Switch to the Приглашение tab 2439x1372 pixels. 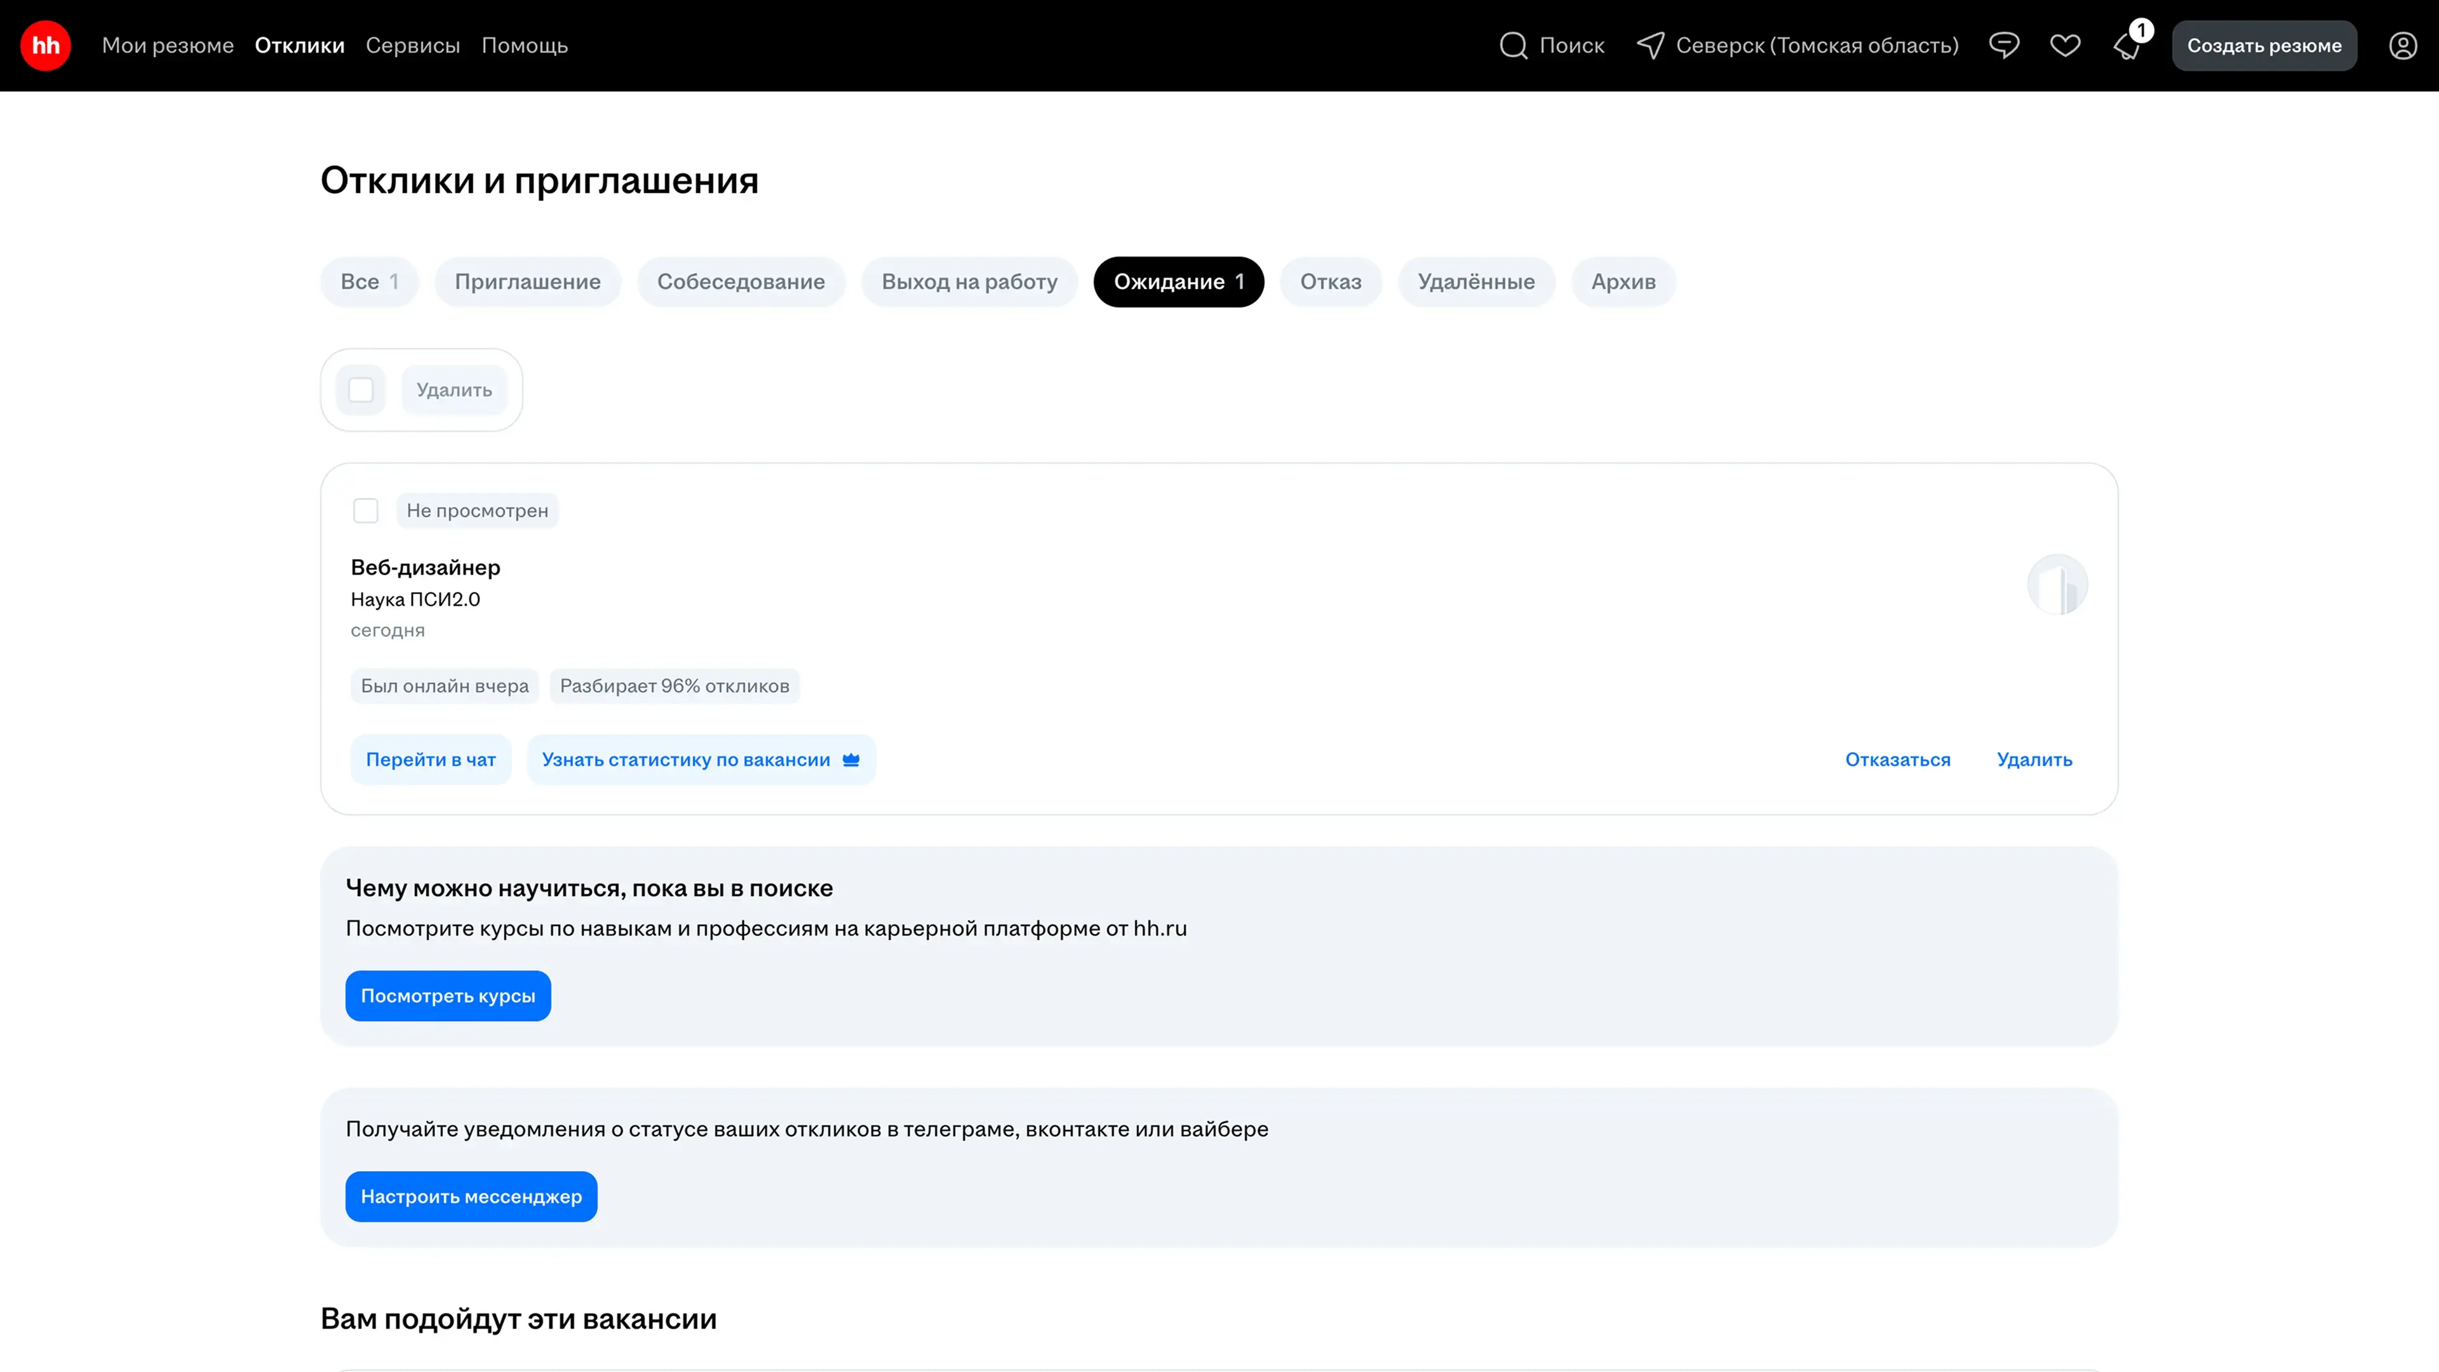tap(527, 282)
